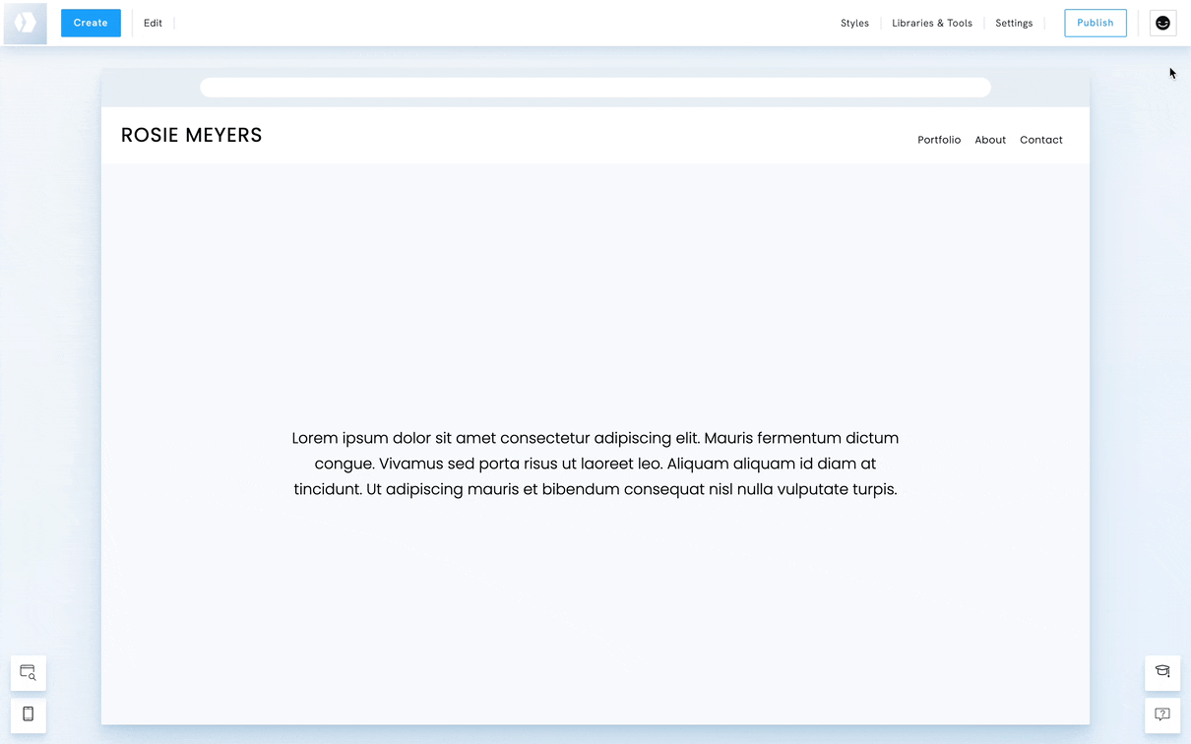Open the question mark help chat
Screen dimensions: 1191x744
pyautogui.click(x=1162, y=713)
